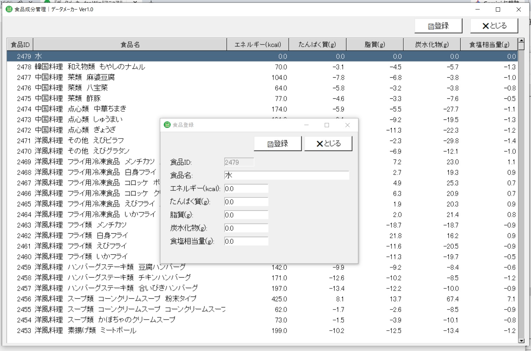Select row 2458 チキンハンバーグ
The width and height of the screenshot is (531, 351).
[x=262, y=278]
